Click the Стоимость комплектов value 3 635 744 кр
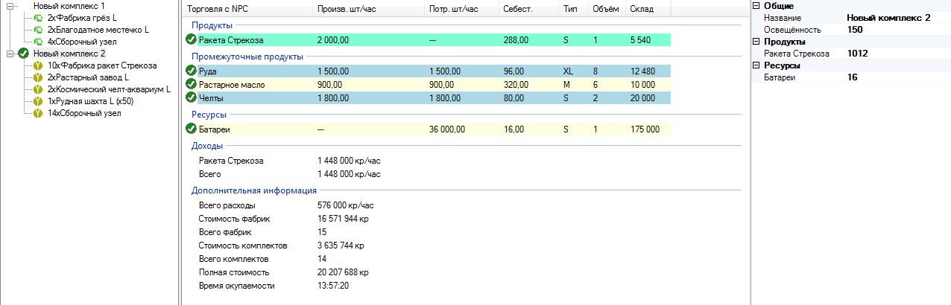Viewport: 951px width, 305px height. coord(341,245)
